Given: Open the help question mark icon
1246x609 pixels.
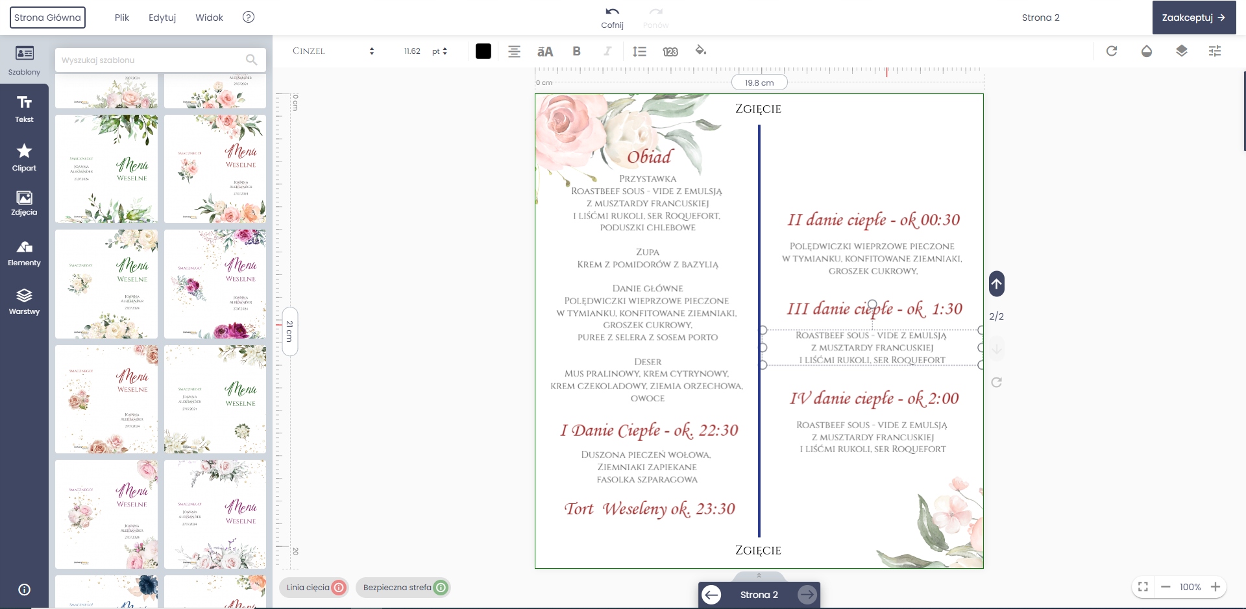Looking at the screenshot, I should point(249,18).
